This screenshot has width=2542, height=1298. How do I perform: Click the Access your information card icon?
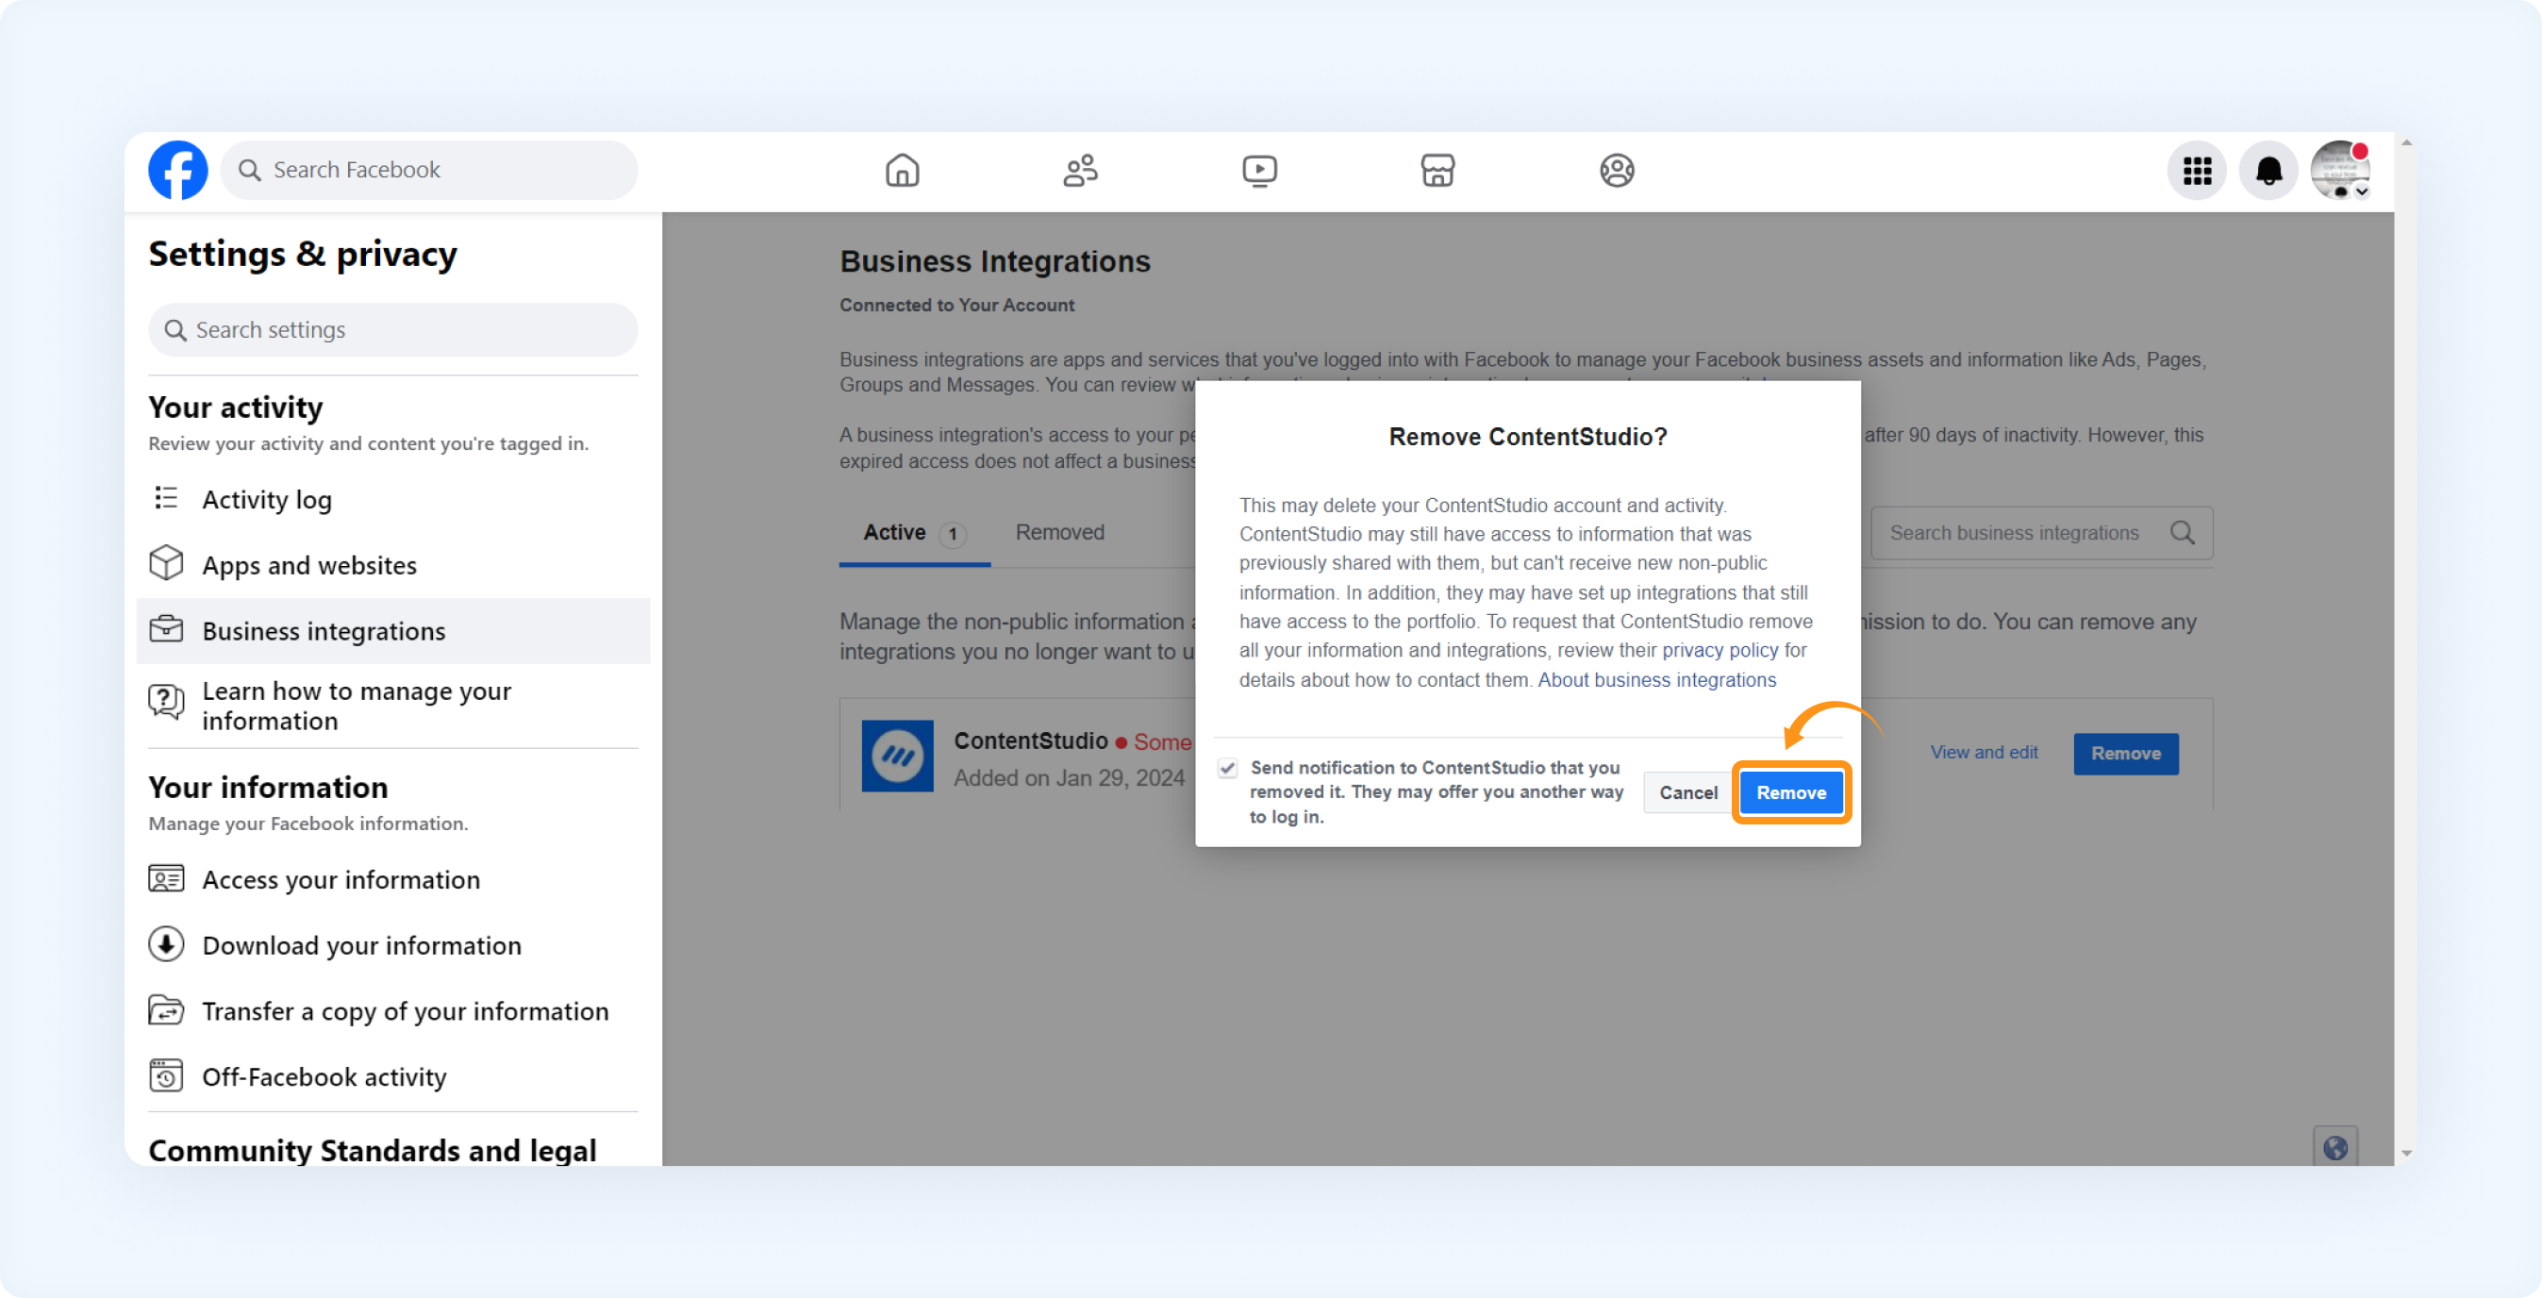pyautogui.click(x=166, y=878)
